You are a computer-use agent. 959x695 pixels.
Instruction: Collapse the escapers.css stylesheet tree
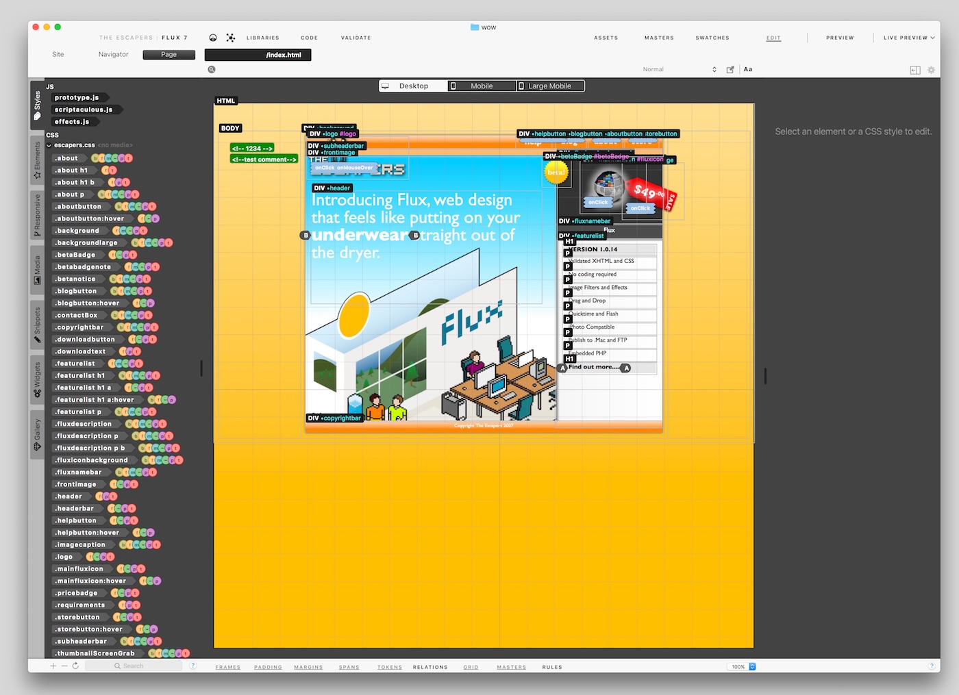click(49, 145)
